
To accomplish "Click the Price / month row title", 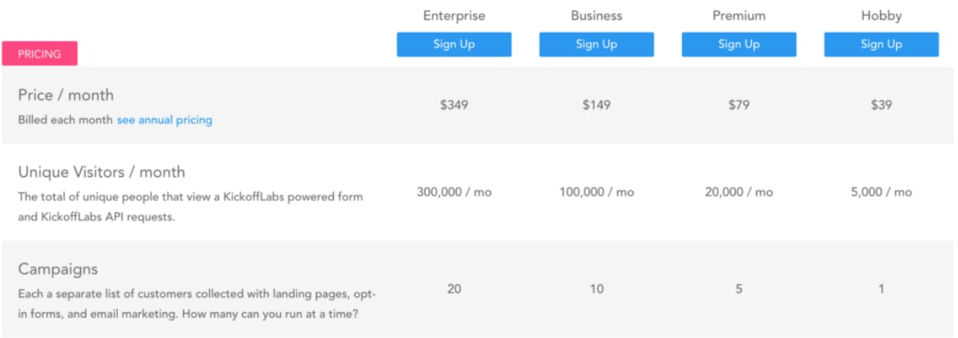I will pyautogui.click(x=66, y=95).
